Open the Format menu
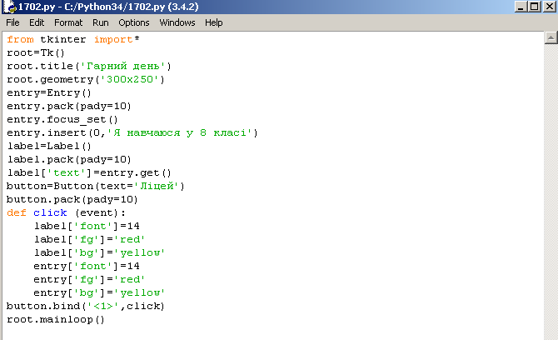The height and width of the screenshot is (340, 558). pos(68,22)
